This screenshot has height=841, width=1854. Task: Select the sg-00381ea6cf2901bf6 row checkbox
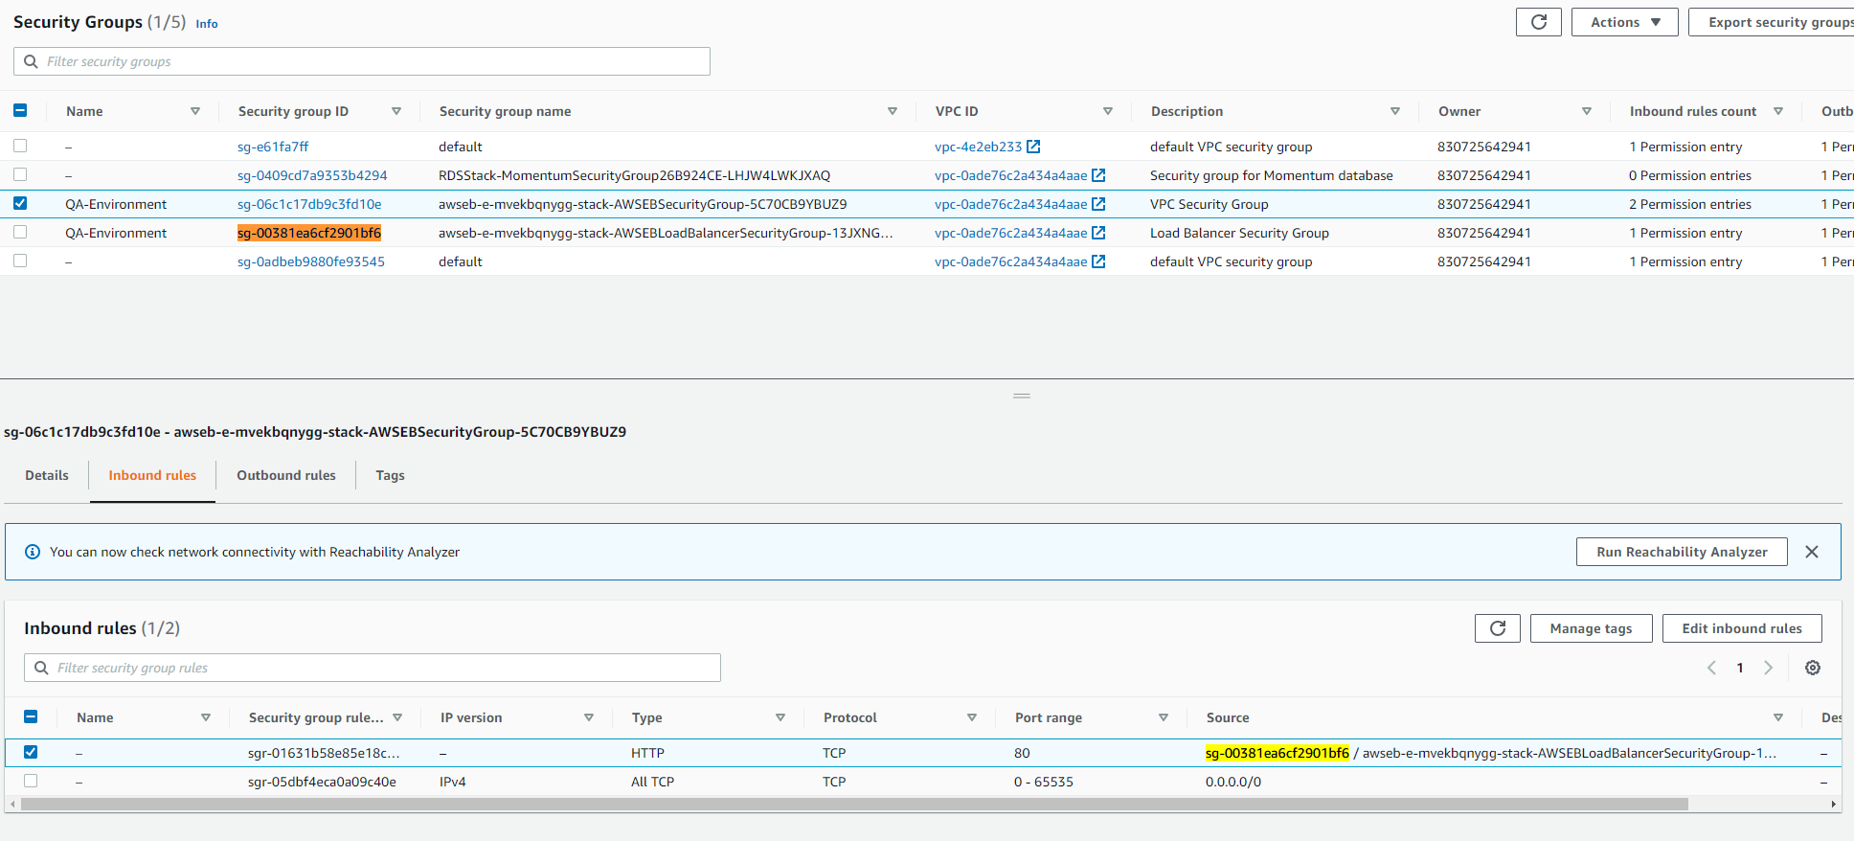pyautogui.click(x=20, y=232)
